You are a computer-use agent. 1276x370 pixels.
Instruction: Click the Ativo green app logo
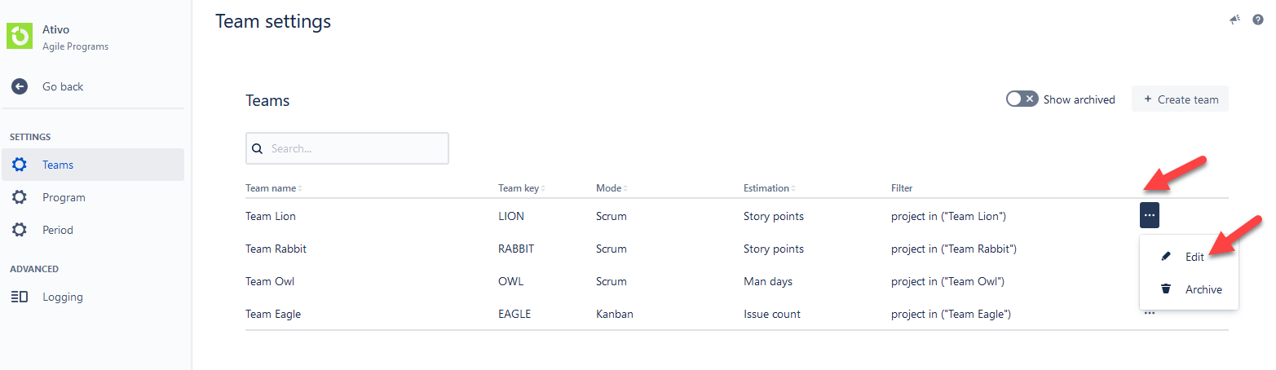[x=19, y=37]
